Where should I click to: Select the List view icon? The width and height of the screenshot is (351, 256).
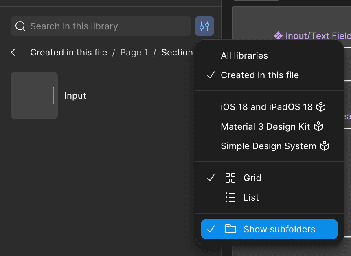point(230,197)
